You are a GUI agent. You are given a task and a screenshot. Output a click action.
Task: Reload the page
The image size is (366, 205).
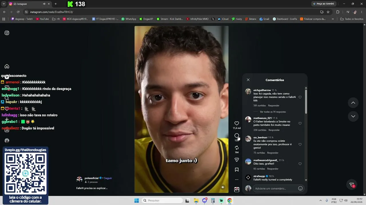click(x=18, y=12)
